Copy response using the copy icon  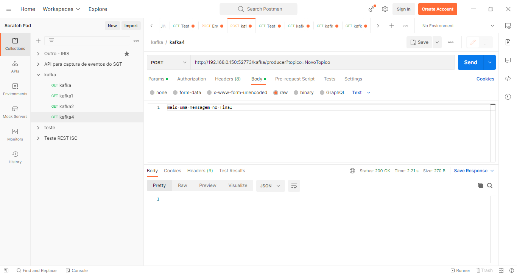click(x=481, y=185)
